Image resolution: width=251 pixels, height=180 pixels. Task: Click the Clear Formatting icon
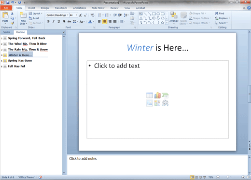(92, 15)
